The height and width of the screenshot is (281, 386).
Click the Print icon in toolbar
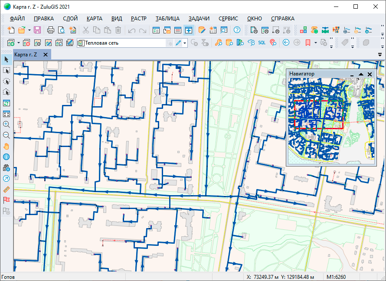point(51,30)
